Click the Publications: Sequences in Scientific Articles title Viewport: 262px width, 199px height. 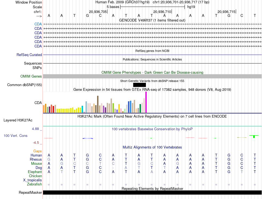point(152,59)
